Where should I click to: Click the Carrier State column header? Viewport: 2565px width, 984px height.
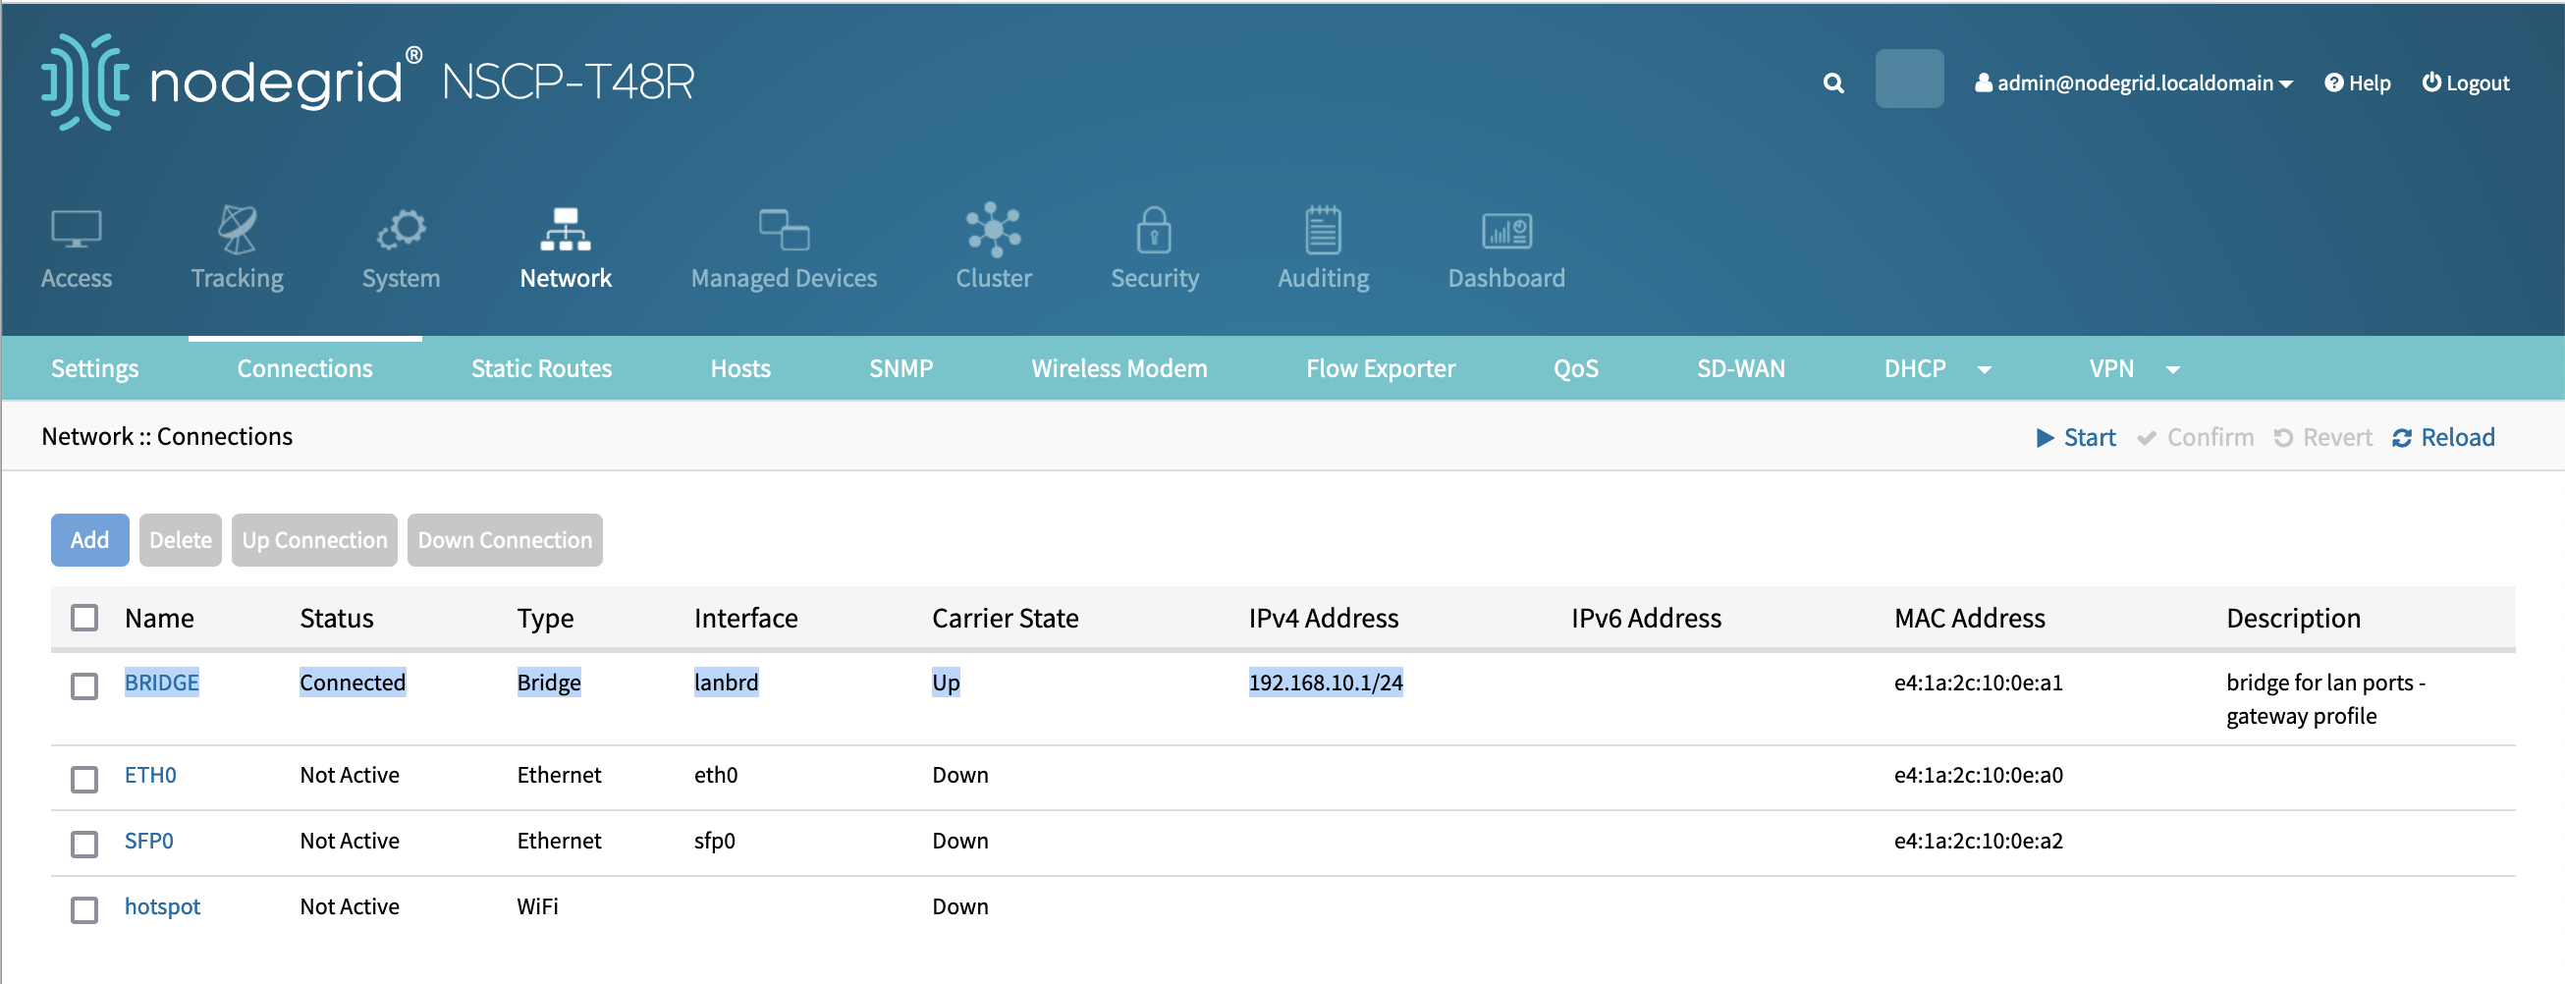(1005, 618)
